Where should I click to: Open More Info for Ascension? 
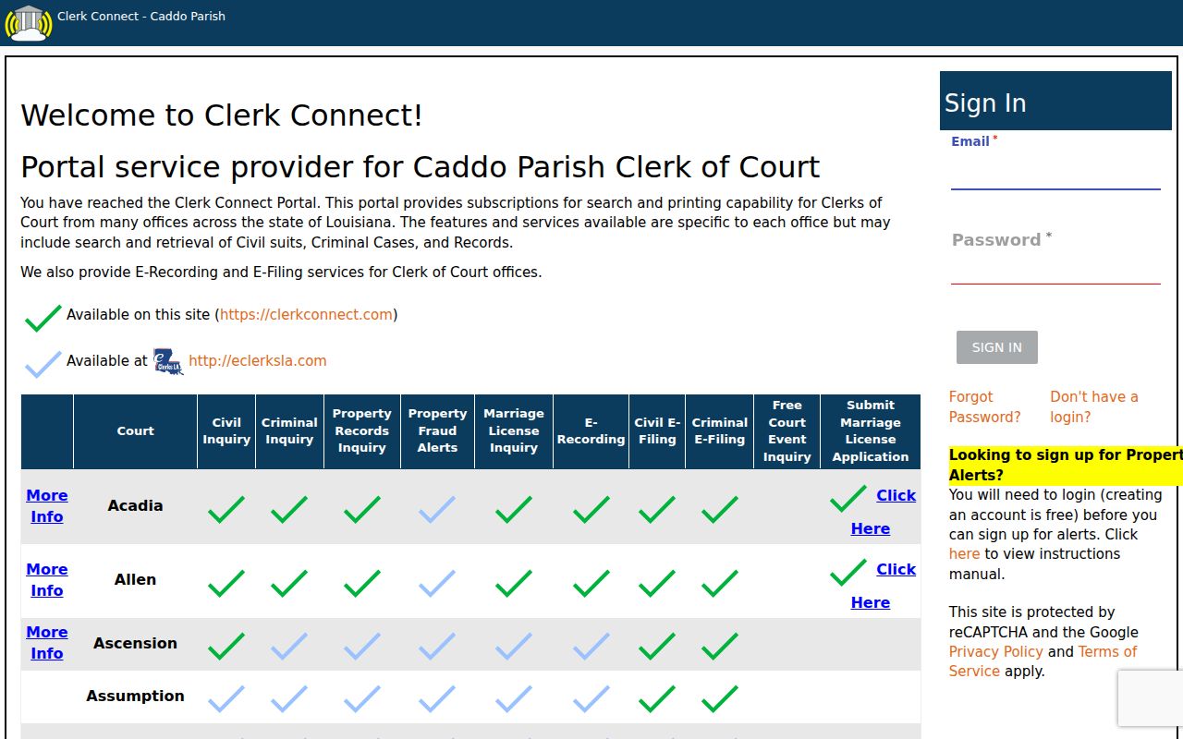(x=47, y=643)
